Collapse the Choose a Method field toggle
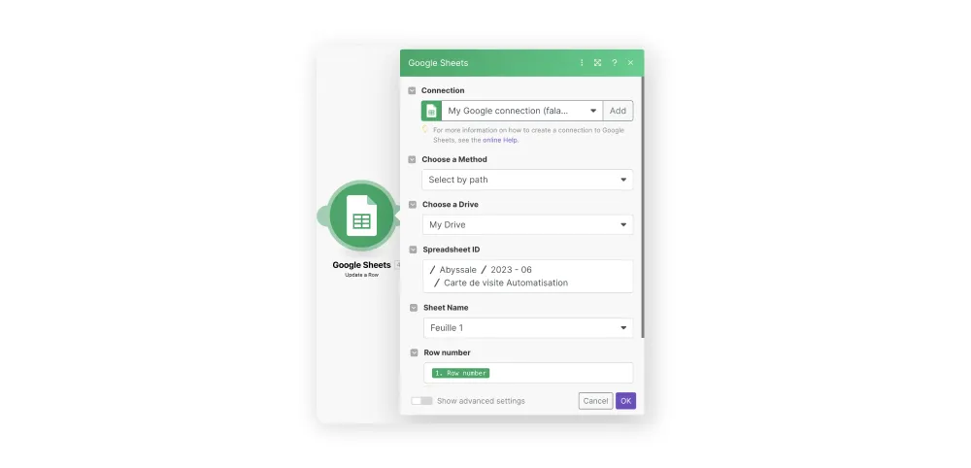Screen dimensions: 971x468 click(413, 159)
